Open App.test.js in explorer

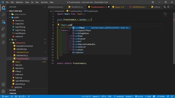coord(19,68)
